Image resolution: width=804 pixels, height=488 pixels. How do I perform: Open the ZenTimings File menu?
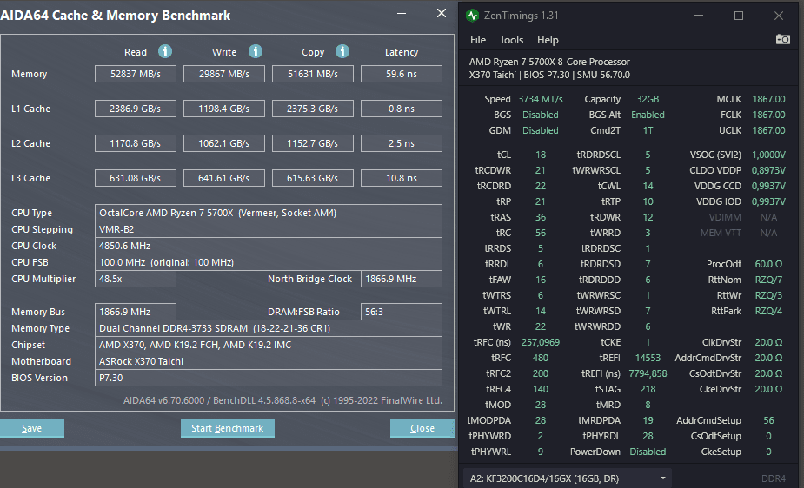[x=478, y=40]
